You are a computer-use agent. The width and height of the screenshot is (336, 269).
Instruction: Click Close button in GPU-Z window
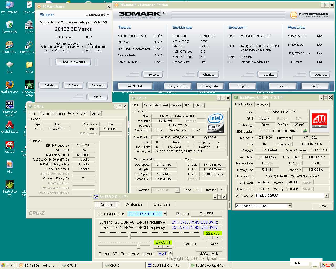322,206
